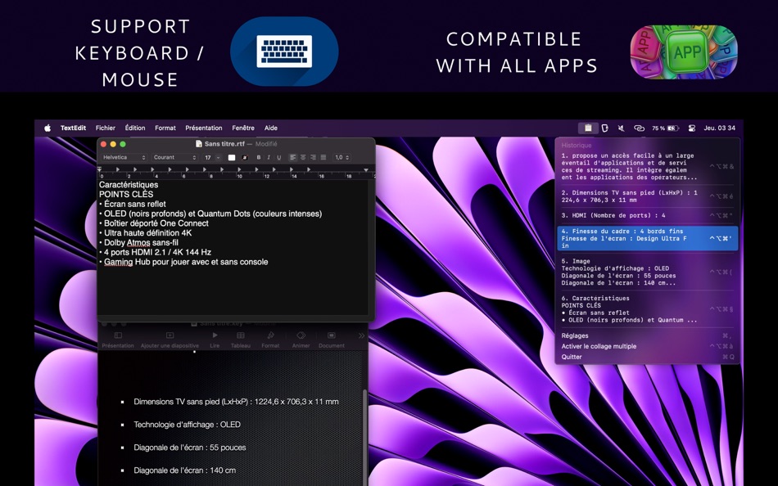Viewport: 778px width, 486px height.
Task: Open the Apple menu
Action: [x=47, y=128]
